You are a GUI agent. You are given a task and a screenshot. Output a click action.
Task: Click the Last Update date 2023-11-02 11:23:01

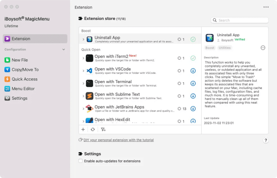[x=219, y=123]
